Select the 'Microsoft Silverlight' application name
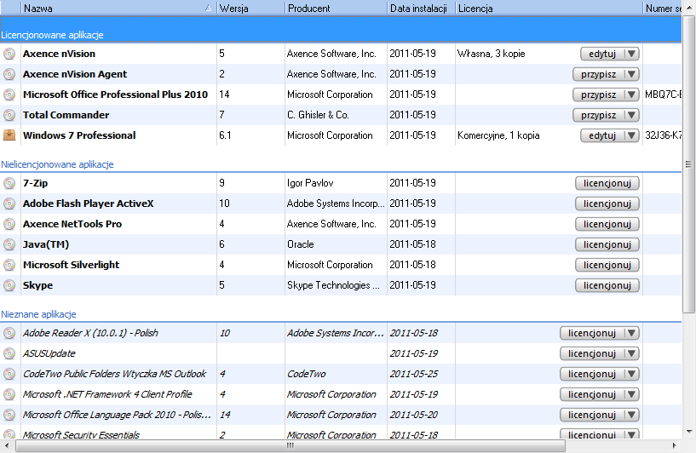 (x=71, y=265)
